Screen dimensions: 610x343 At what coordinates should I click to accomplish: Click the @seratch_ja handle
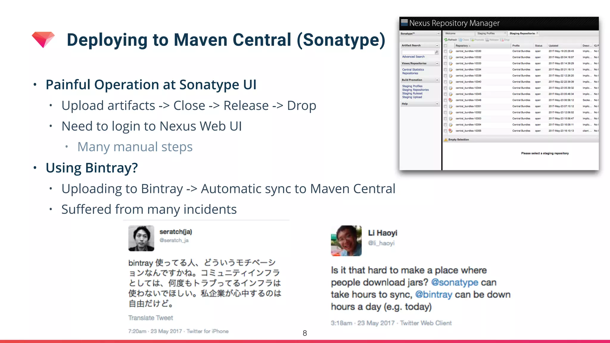coord(174,240)
